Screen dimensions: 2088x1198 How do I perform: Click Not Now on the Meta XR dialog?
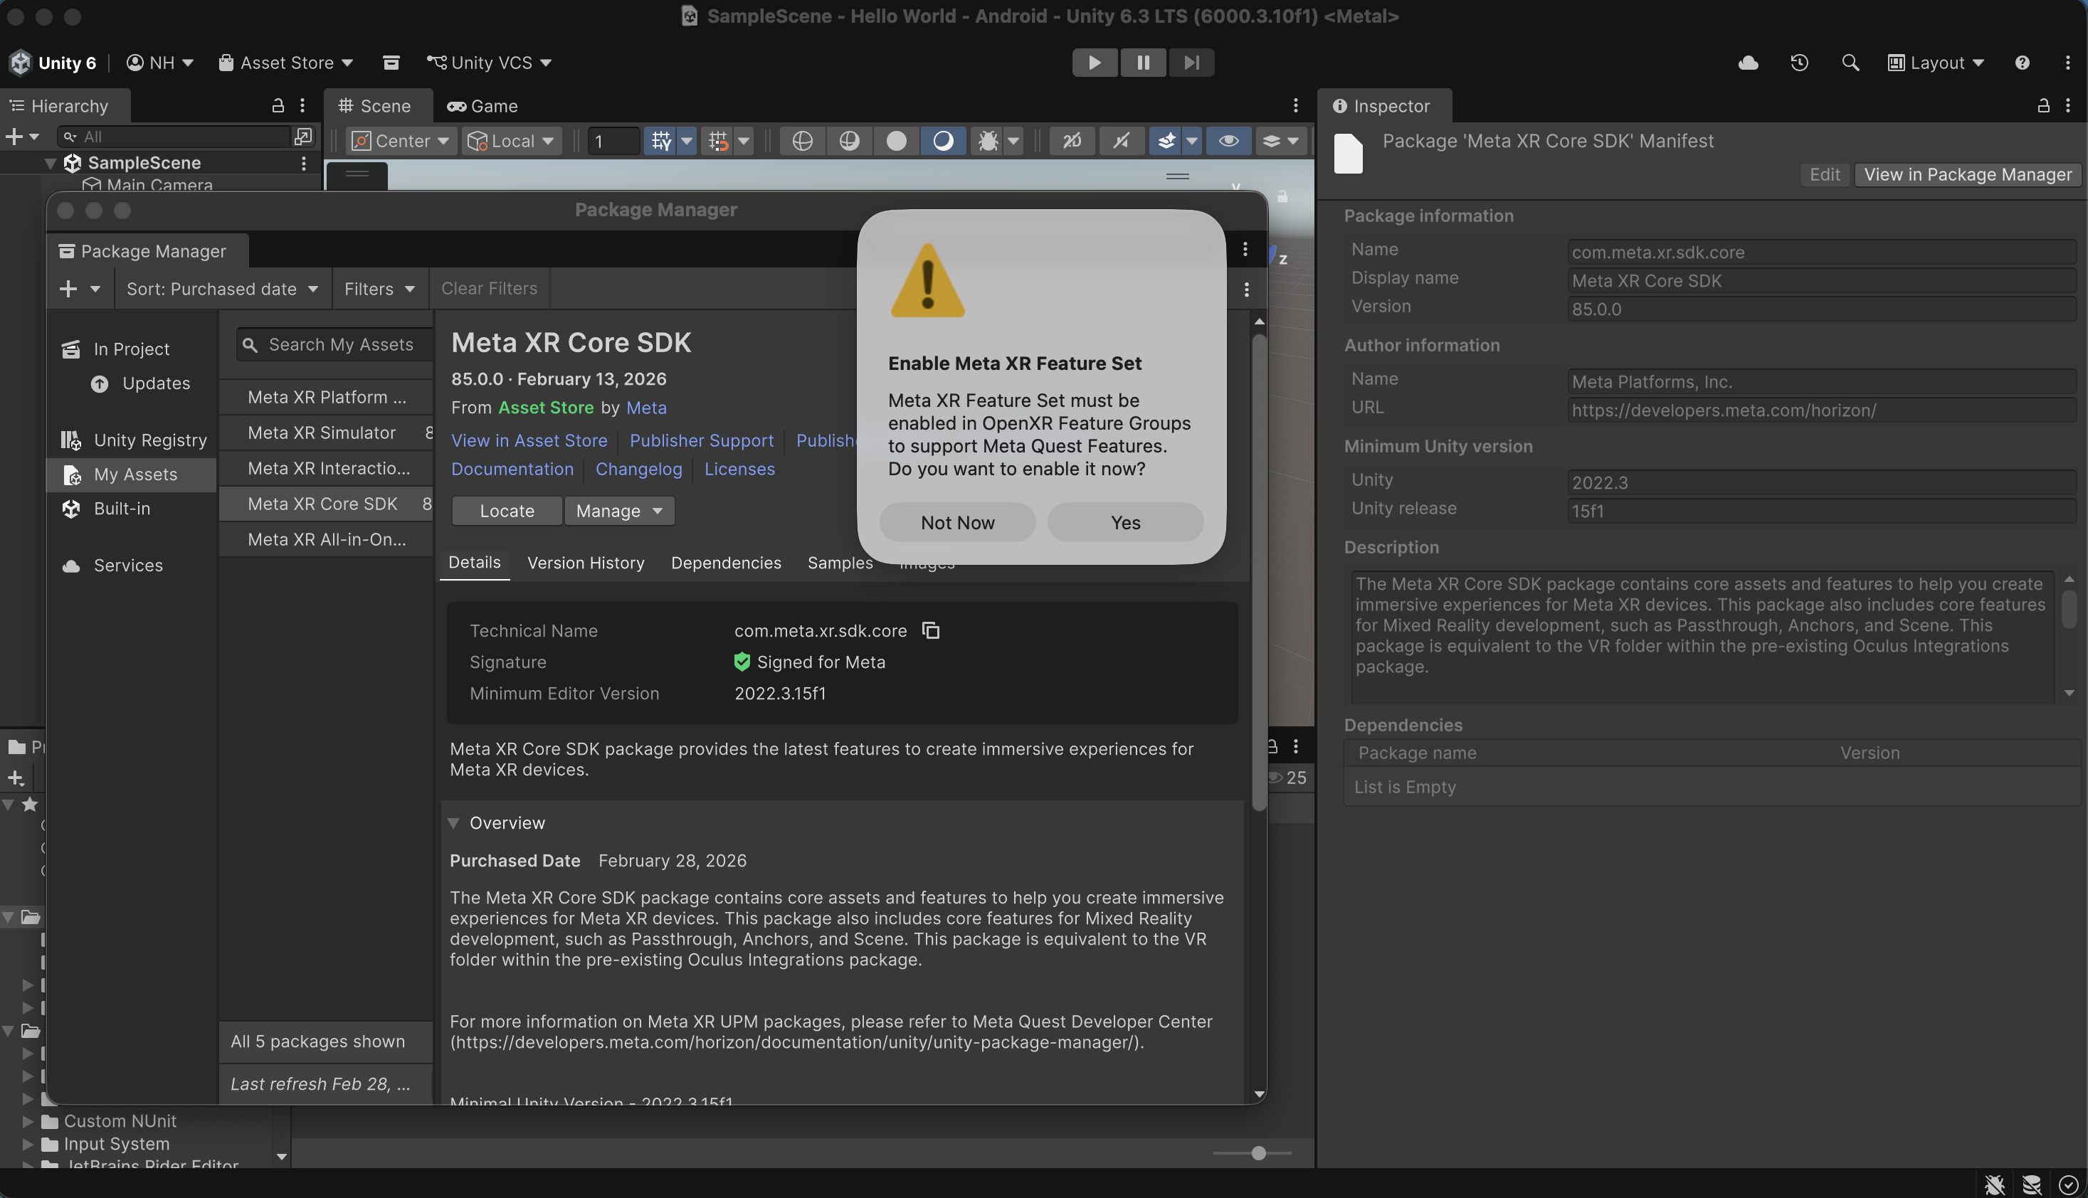coord(957,521)
